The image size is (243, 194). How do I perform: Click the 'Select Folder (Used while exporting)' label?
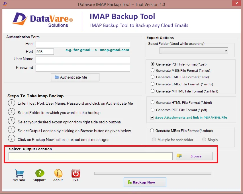pos(176,44)
